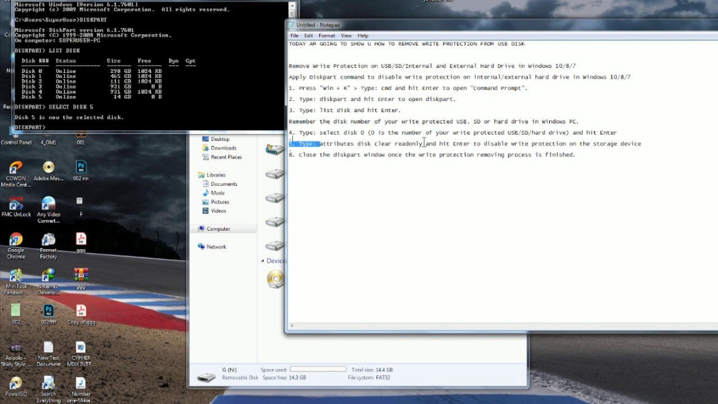Image resolution: width=718 pixels, height=404 pixels.
Task: Launch Any Video Converter from desktop
Action: (x=49, y=210)
